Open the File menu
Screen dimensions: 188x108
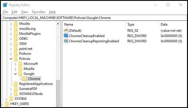[x=5, y=12]
